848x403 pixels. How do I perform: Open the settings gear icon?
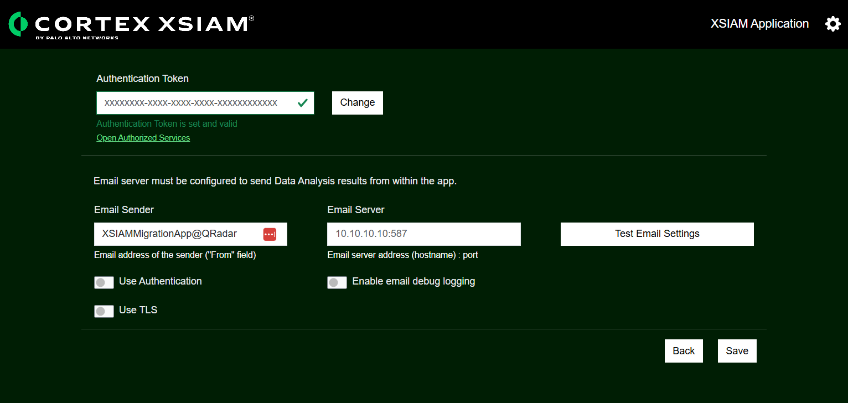833,24
